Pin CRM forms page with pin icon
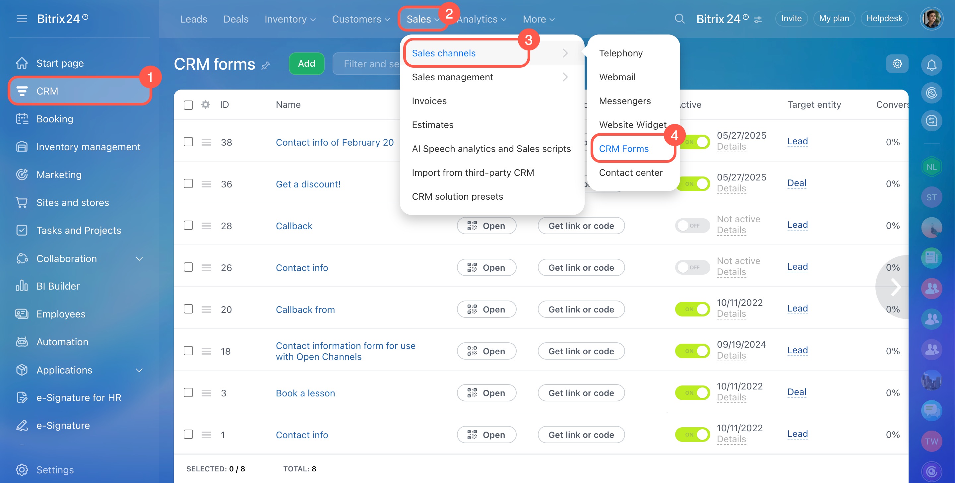Image resolution: width=955 pixels, height=483 pixels. 265,66
